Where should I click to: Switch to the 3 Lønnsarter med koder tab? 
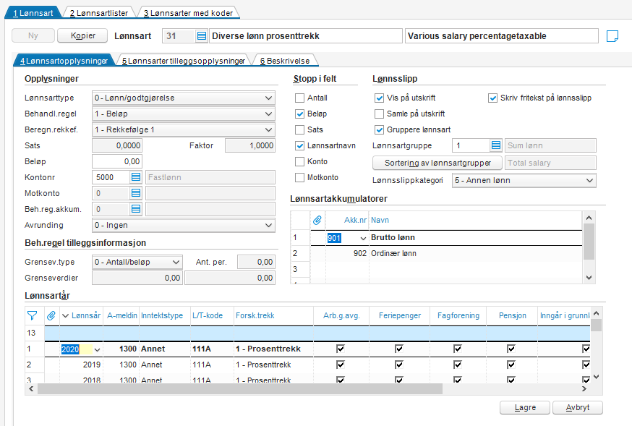coord(188,13)
